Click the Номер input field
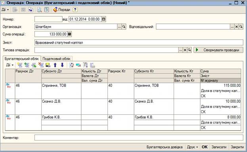Image resolution: width=247 pixels, height=152 pixels. click(x=48, y=19)
